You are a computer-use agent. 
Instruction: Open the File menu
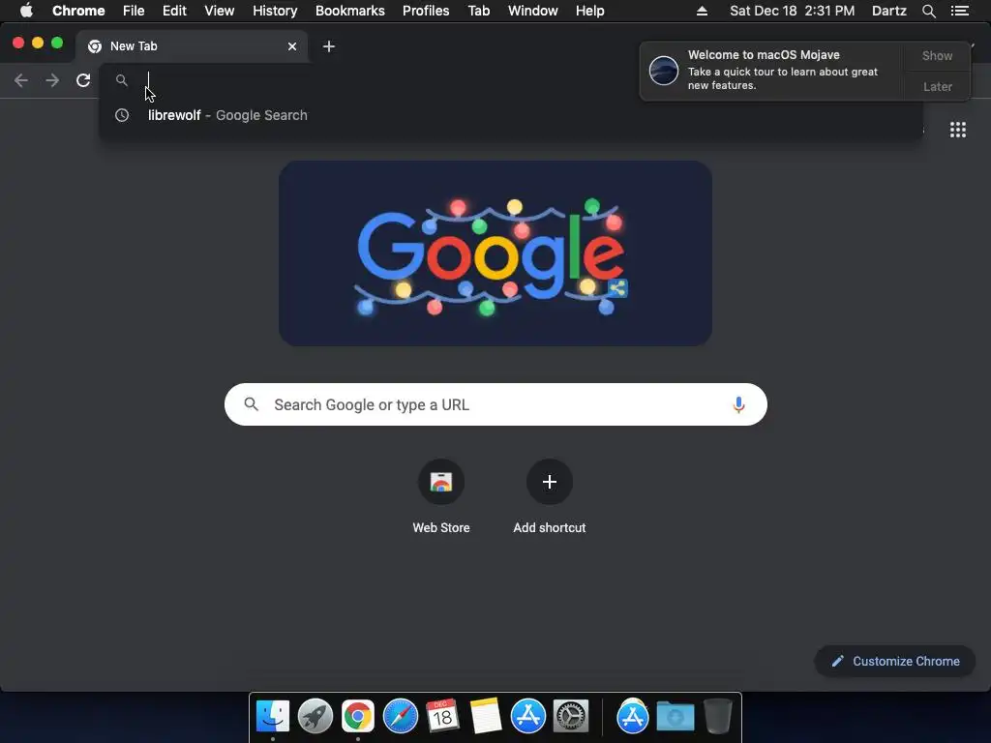point(134,11)
